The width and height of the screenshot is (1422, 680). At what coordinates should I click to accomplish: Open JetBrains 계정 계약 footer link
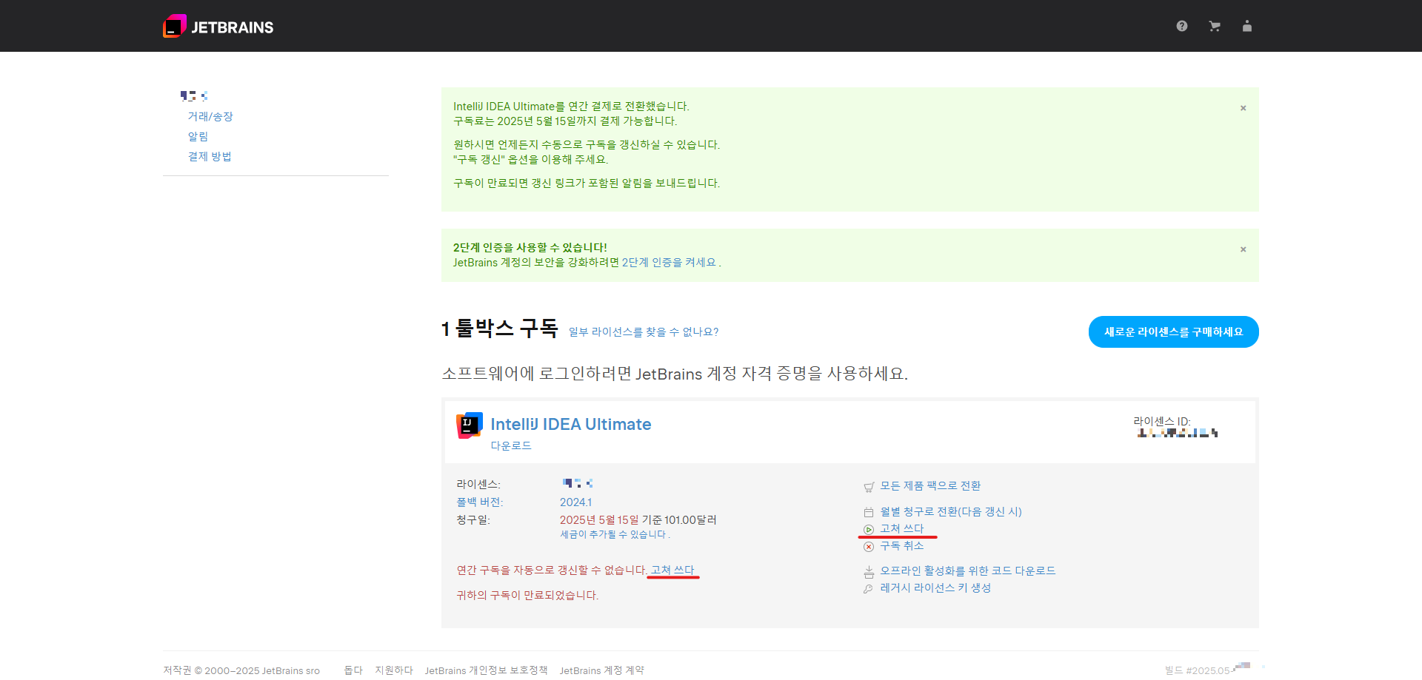tap(602, 670)
